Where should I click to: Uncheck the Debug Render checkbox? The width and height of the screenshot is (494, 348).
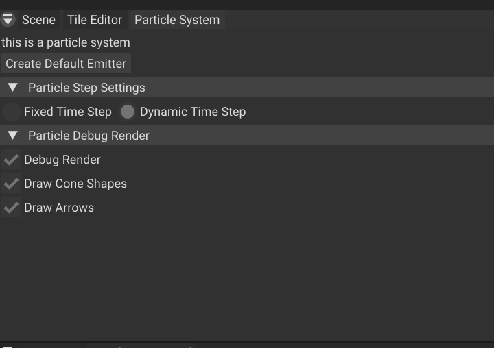[11, 160]
